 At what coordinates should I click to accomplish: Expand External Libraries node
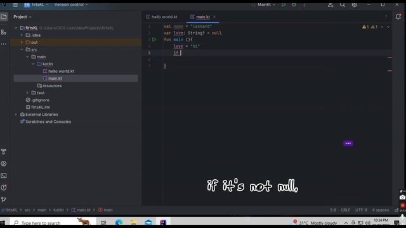16,114
